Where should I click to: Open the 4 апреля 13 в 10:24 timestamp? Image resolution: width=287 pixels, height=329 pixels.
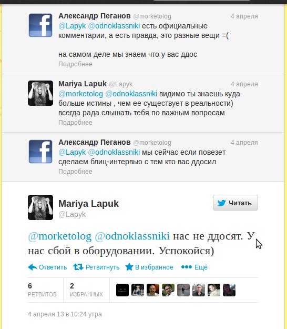click(x=65, y=314)
